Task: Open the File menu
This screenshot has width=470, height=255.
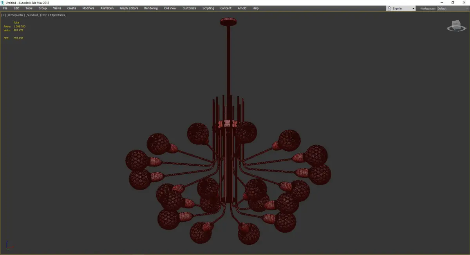Action: tap(5, 8)
